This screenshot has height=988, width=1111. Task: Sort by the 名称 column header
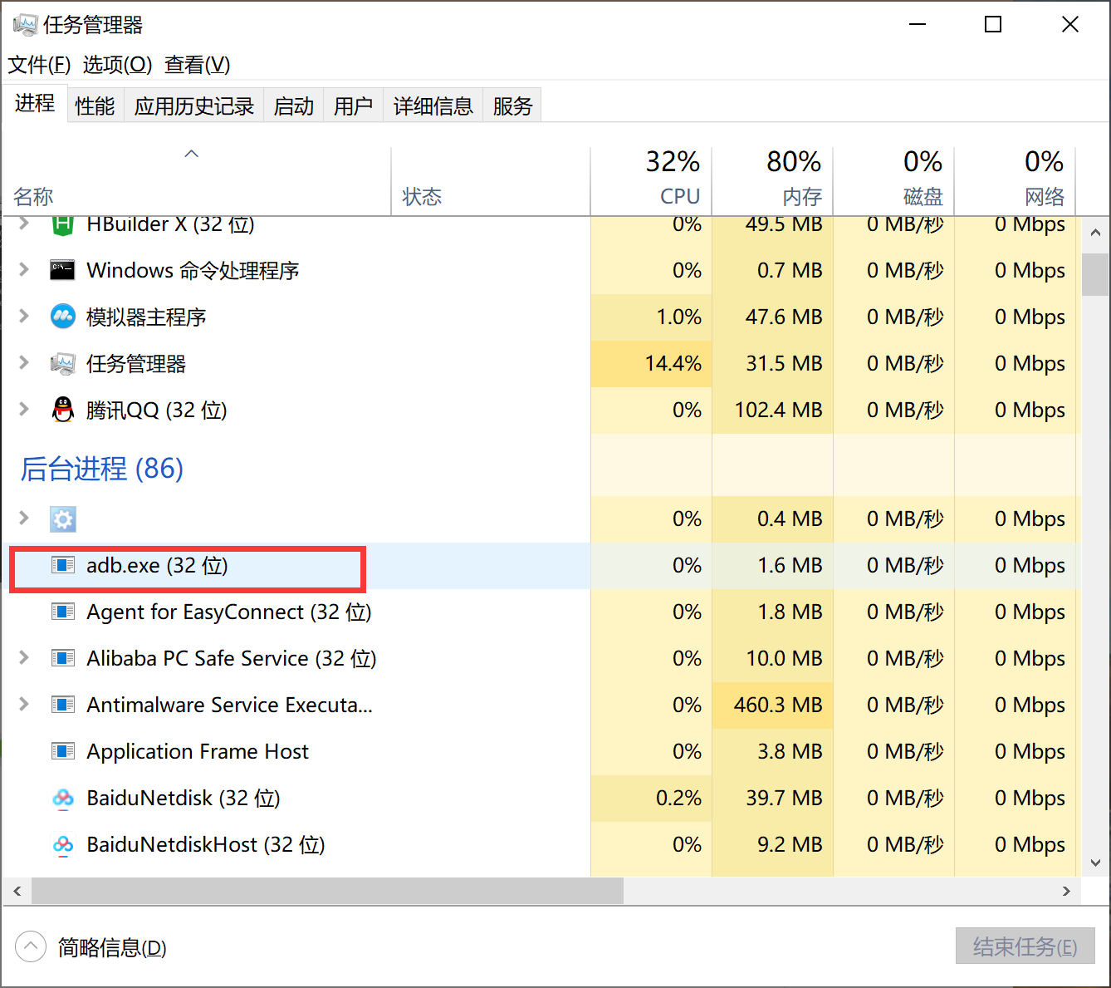(x=197, y=181)
